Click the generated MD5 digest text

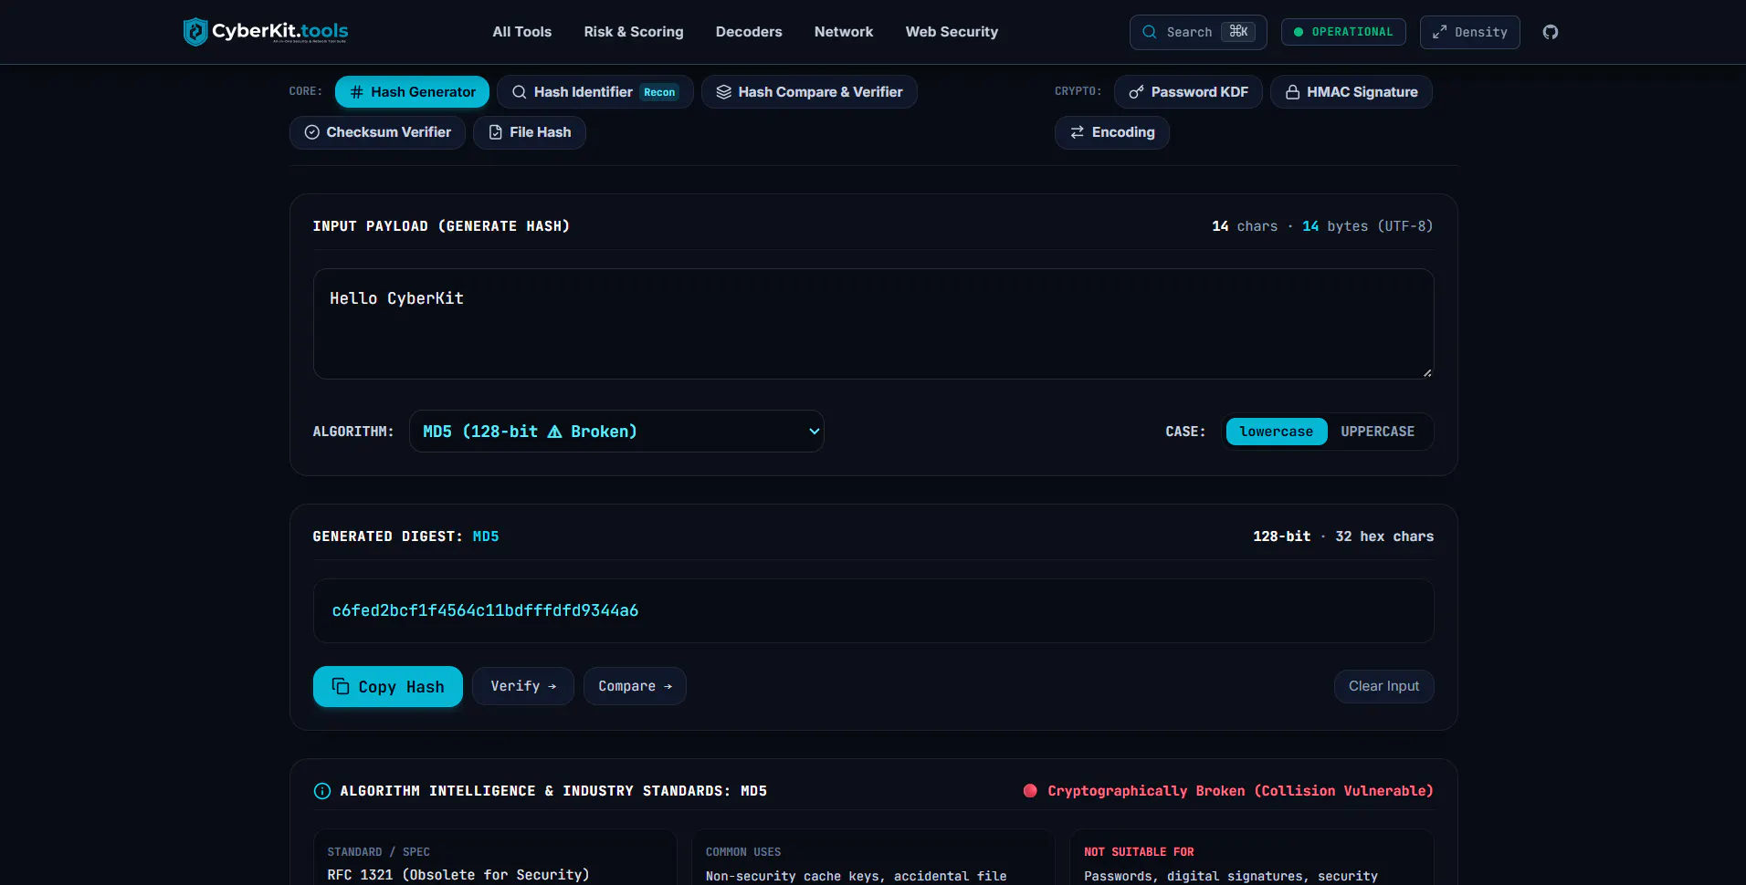[x=485, y=610]
